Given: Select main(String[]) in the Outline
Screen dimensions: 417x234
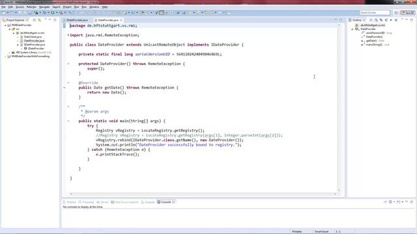Looking at the screenshot, I should tap(374, 45).
